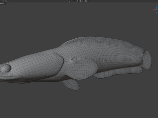158x118 pixels.
Task: Click the lower blue negative Z gizmo circle
Action: coord(157,13)
